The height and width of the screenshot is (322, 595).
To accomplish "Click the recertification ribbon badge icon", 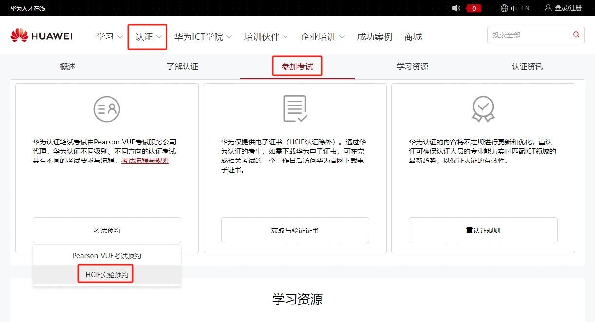I will point(483,108).
